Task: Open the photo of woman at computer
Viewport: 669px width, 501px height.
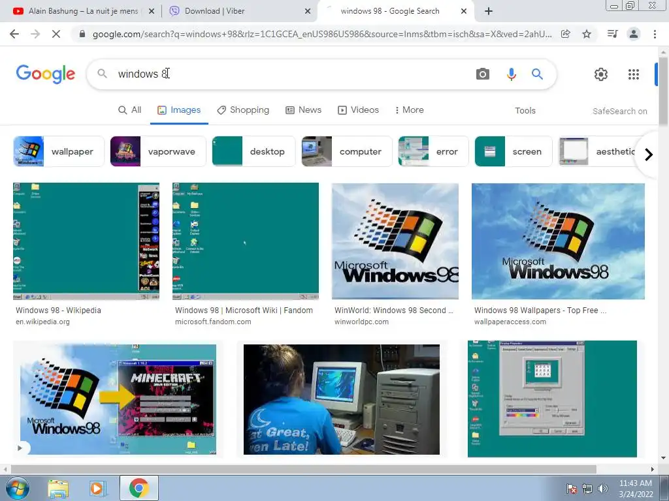Action: 341,399
